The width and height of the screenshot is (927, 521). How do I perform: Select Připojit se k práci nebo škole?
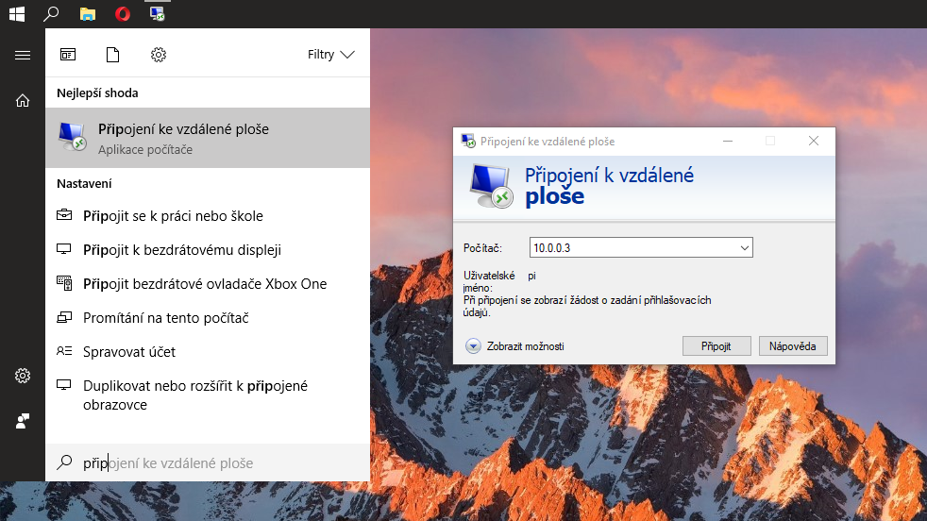(208, 216)
